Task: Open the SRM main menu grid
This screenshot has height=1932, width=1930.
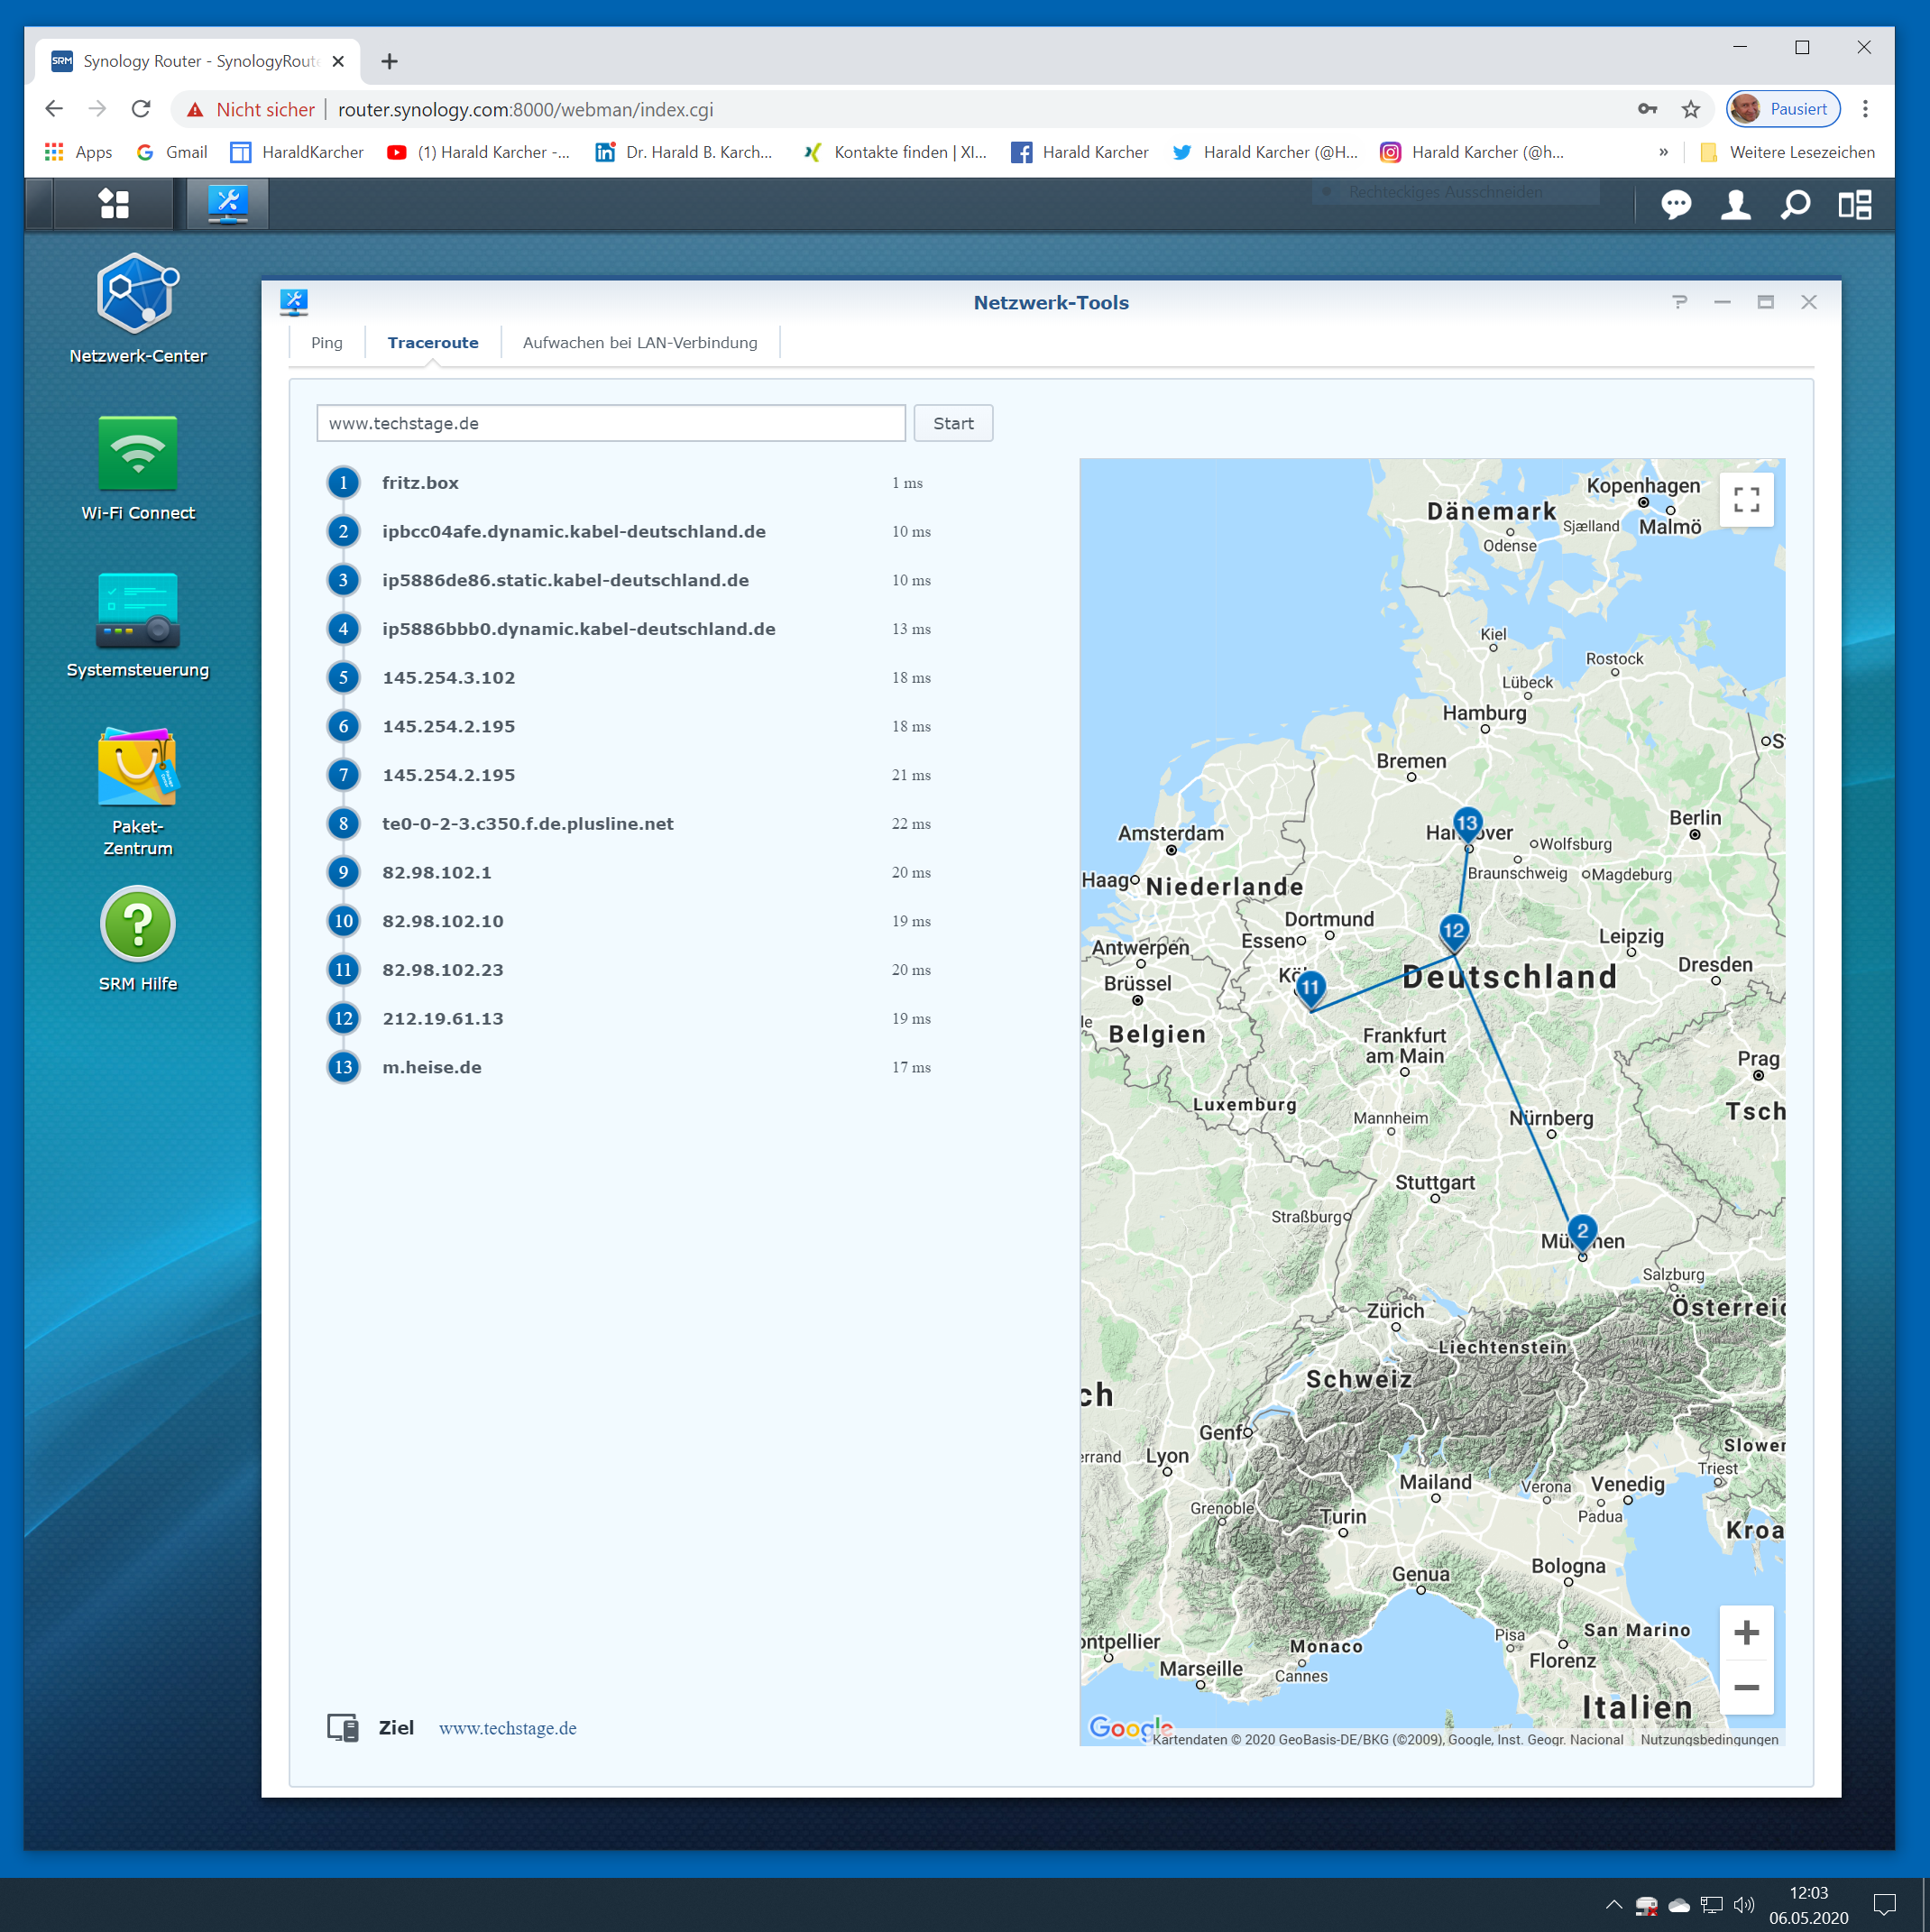Action: (x=114, y=204)
